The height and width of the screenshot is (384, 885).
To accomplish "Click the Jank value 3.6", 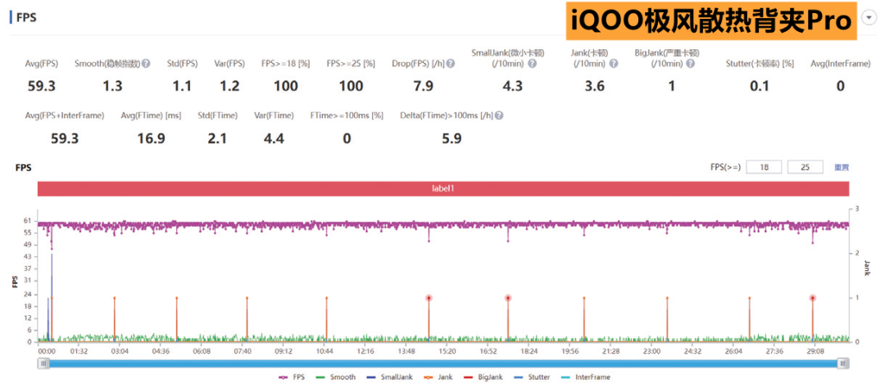I will 595,86.
